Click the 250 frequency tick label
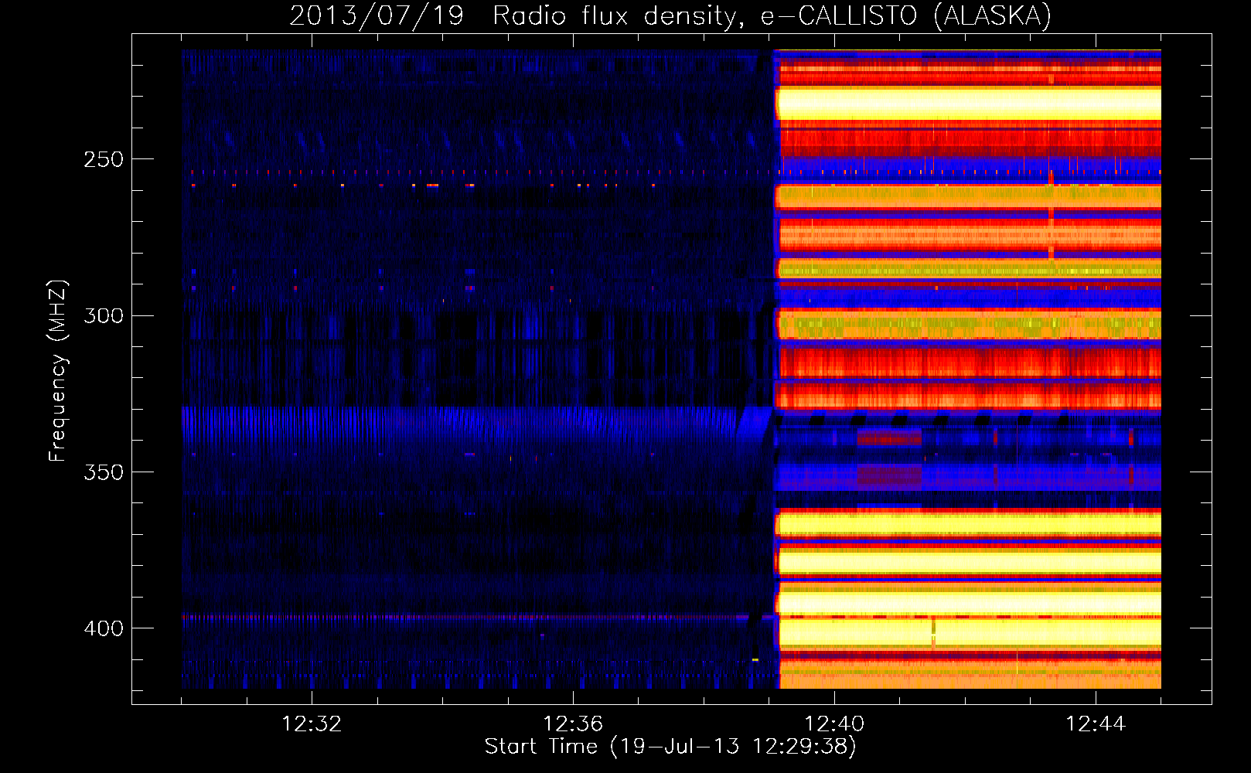This screenshot has width=1251, height=773. click(104, 160)
